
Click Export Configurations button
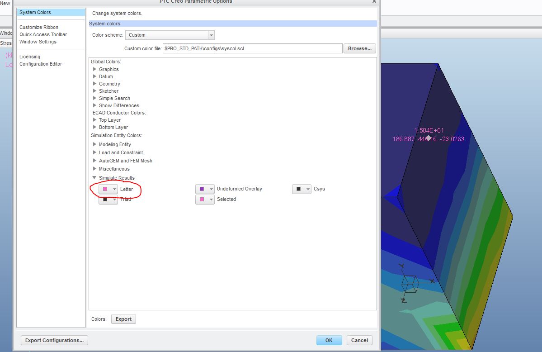[54, 340]
